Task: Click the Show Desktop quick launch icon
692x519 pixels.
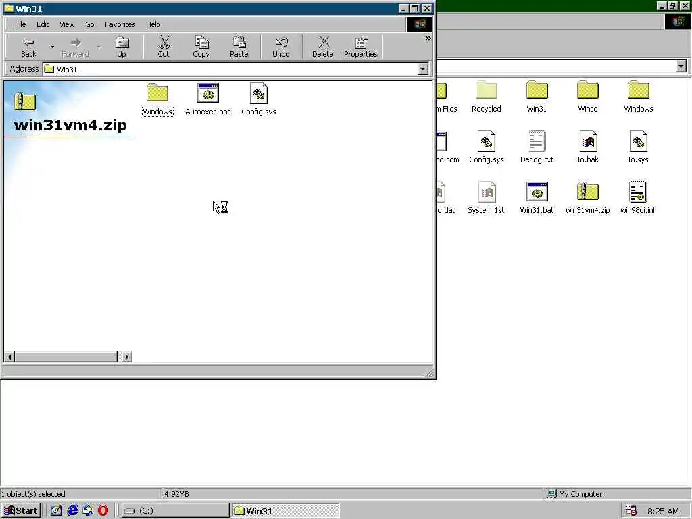Action: pos(57,511)
